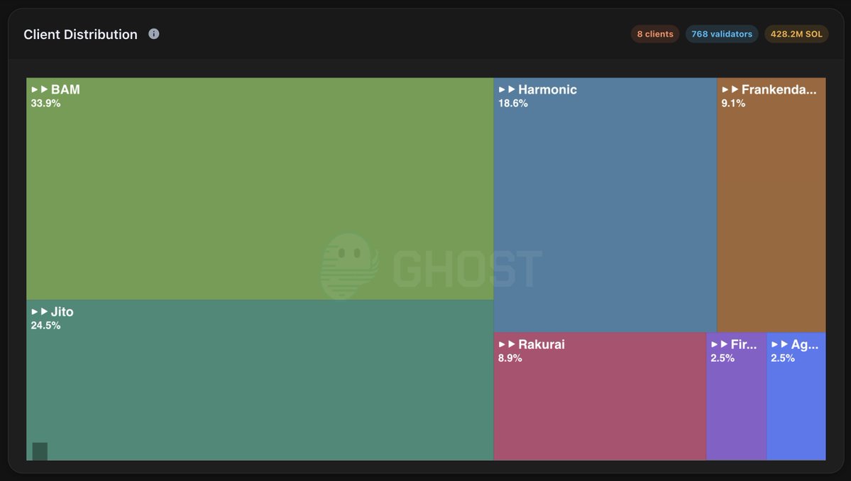Expand the Rakurai client arrows
Image resolution: width=851 pixels, height=481 pixels.
point(507,344)
